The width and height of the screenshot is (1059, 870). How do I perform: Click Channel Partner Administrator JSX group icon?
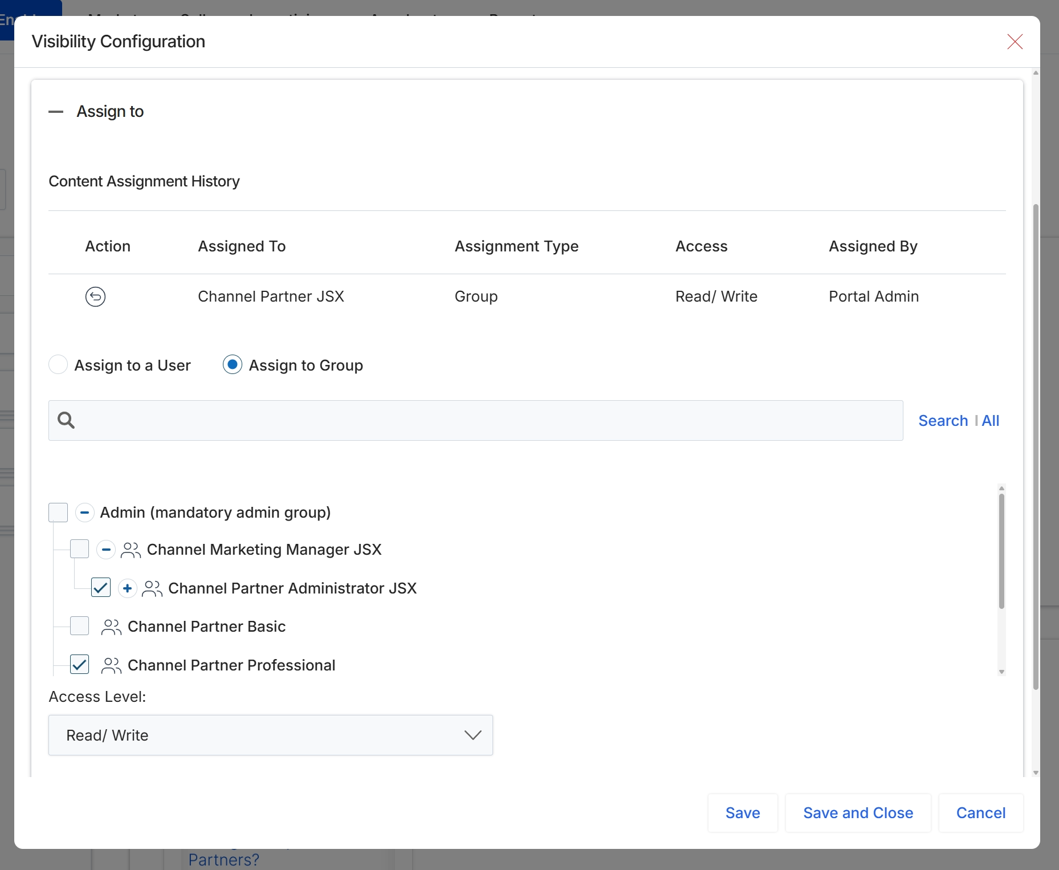[x=152, y=588]
